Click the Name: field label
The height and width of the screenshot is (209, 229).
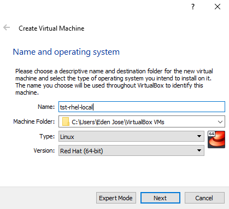(46, 107)
